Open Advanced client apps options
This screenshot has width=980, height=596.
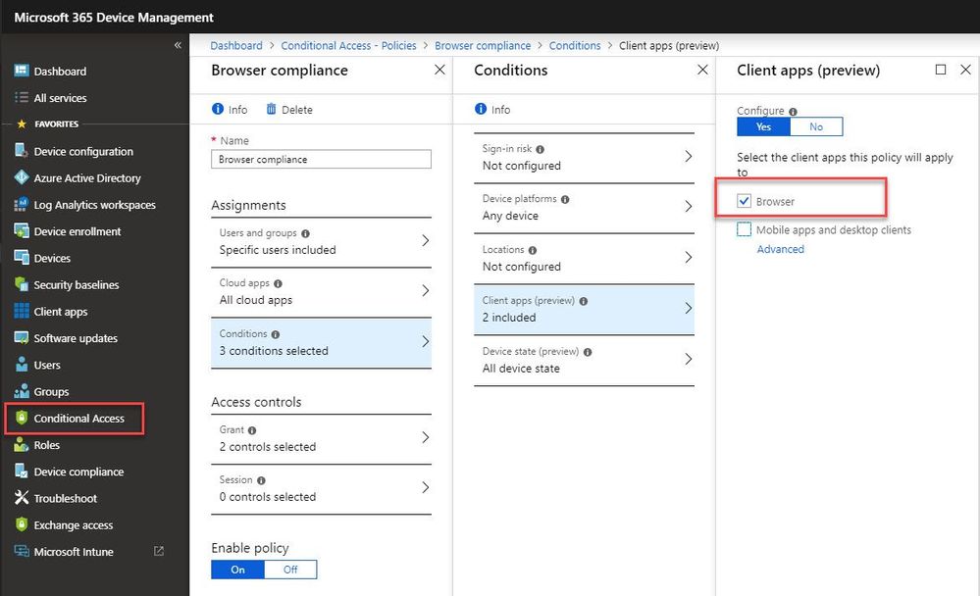point(780,249)
